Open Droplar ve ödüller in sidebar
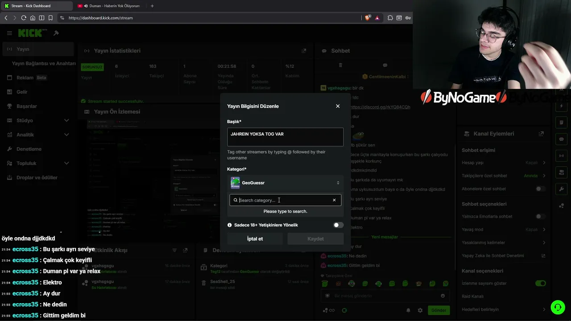The height and width of the screenshot is (321, 571). coord(38,177)
